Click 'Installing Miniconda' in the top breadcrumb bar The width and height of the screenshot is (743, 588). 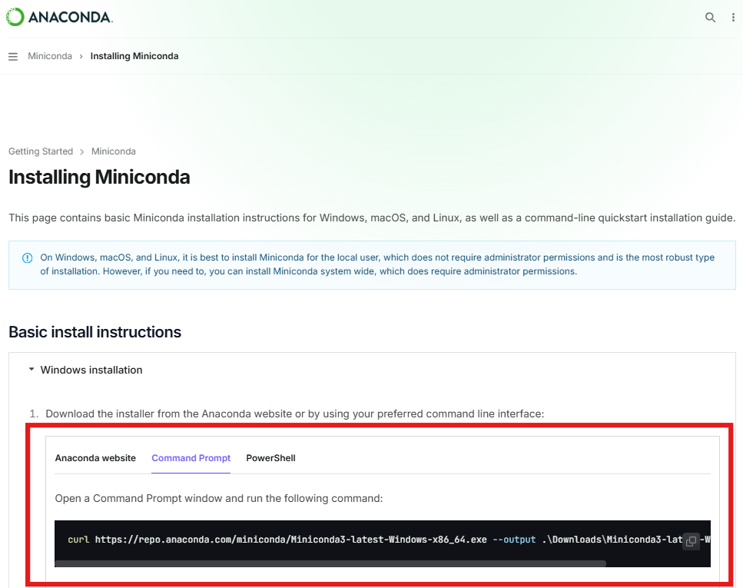[134, 56]
